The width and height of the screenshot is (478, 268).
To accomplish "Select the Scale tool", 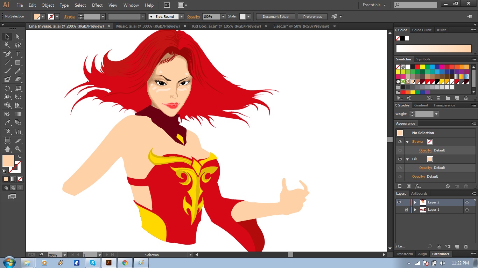I will point(18,89).
